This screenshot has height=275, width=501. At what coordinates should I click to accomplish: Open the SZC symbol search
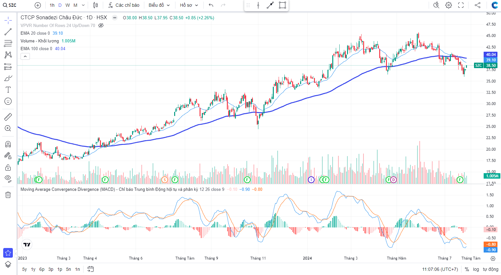[x=10, y=5]
